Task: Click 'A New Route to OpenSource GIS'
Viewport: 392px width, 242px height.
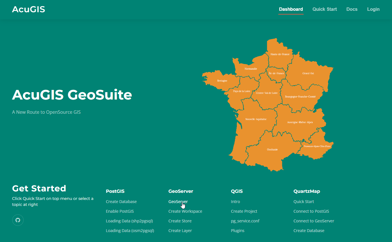Action: 46,112
